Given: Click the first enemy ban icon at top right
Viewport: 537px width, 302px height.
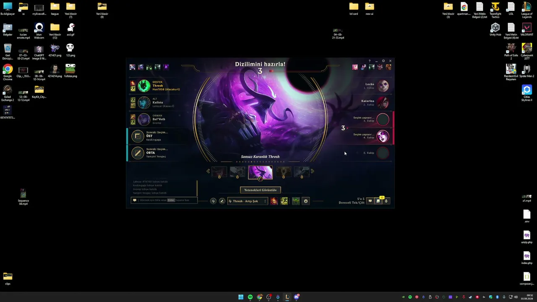Looking at the screenshot, I should (355, 67).
